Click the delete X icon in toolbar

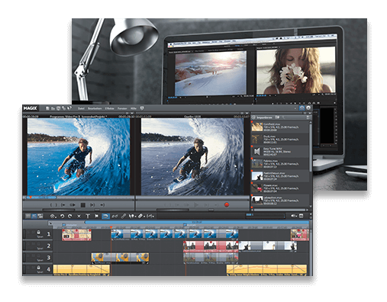(x=79, y=216)
